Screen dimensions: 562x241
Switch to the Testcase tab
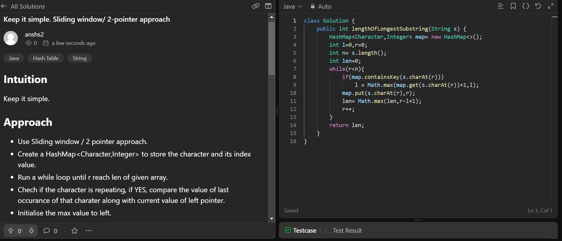[300, 230]
